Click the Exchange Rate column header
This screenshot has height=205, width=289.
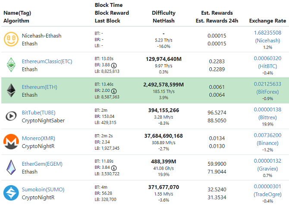267,21
